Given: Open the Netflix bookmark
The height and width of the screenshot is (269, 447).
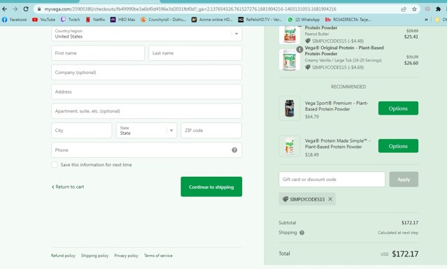Looking at the screenshot, I should tap(95, 20).
